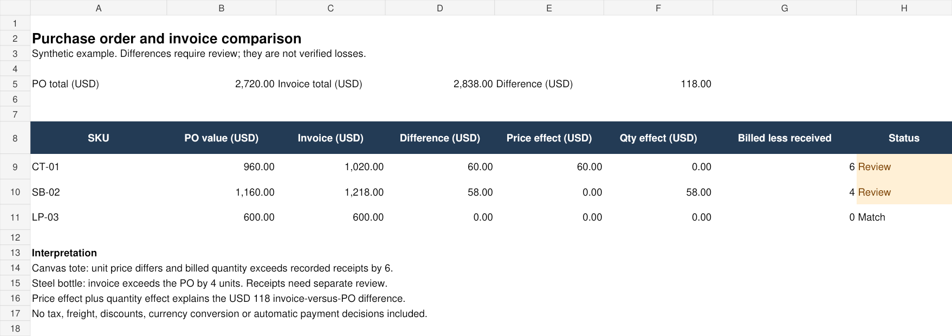Select column A header
The width and height of the screenshot is (952, 336).
tap(99, 8)
